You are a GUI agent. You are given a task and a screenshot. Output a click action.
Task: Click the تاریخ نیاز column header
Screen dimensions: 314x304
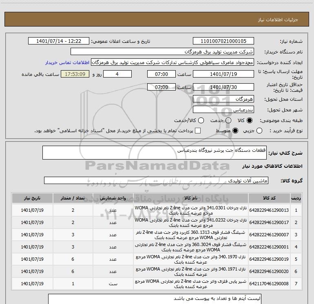click(32, 198)
